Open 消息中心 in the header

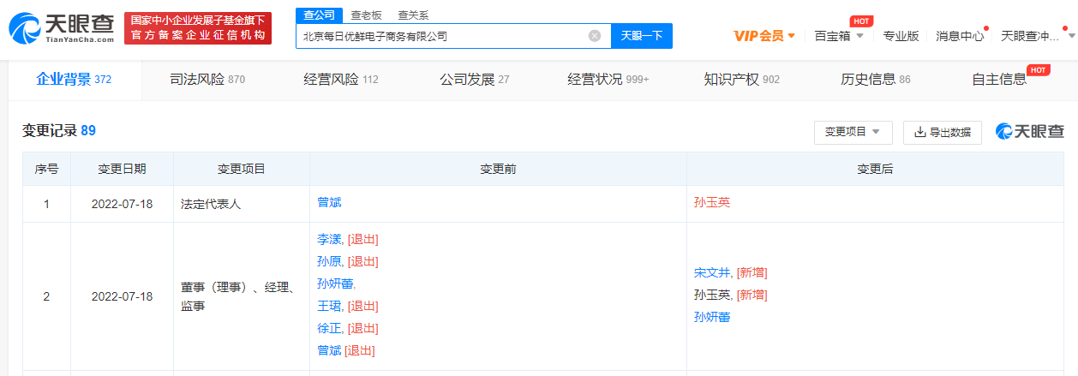coord(960,36)
